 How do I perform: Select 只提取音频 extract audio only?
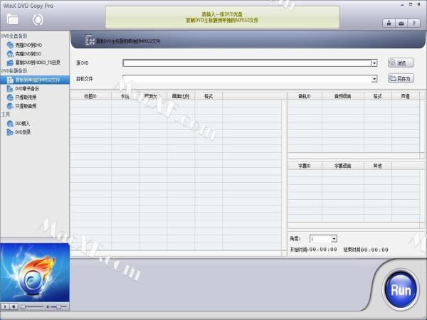click(26, 106)
